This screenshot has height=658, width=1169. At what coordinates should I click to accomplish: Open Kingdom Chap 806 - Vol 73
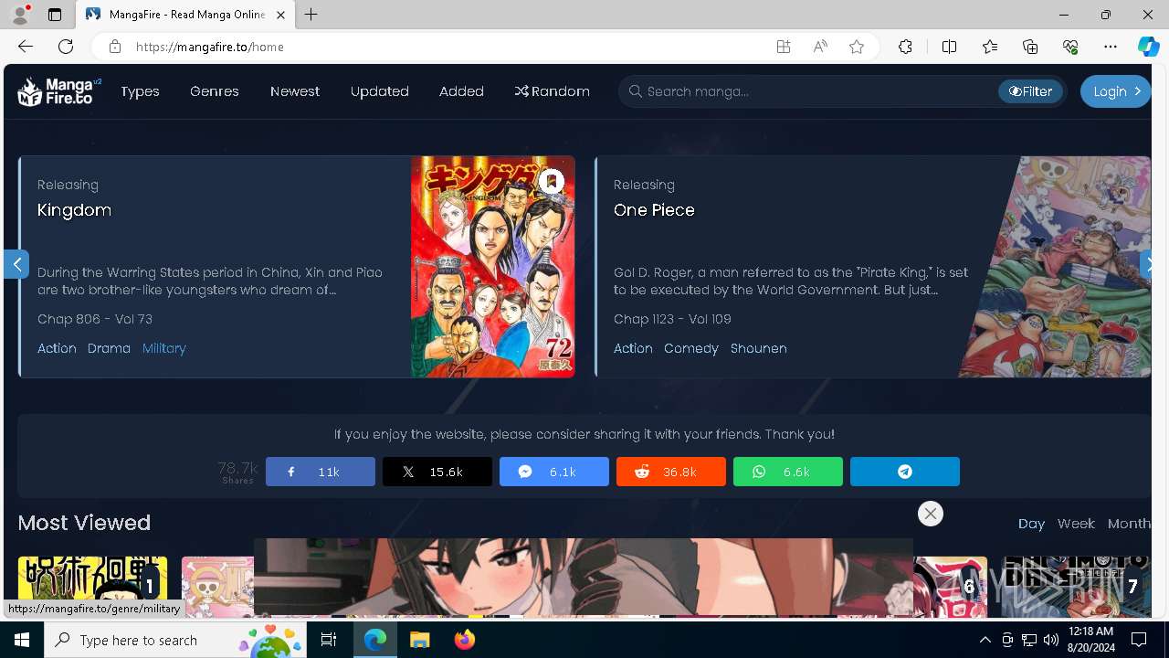click(95, 319)
